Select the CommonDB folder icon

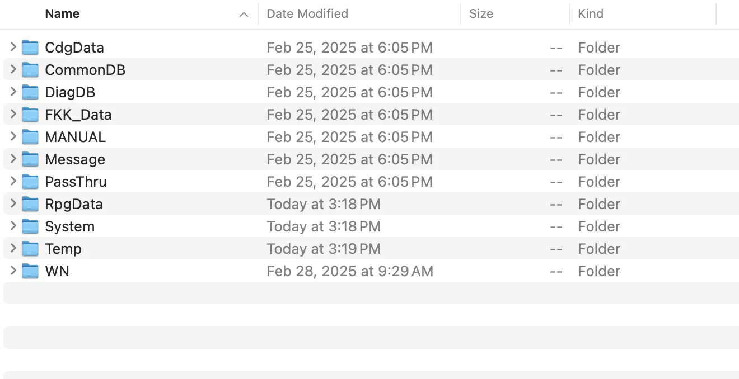(x=30, y=70)
